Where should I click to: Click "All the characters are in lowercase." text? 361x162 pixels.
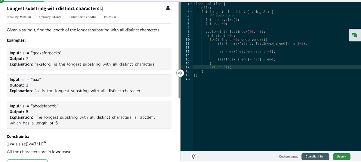point(39,152)
